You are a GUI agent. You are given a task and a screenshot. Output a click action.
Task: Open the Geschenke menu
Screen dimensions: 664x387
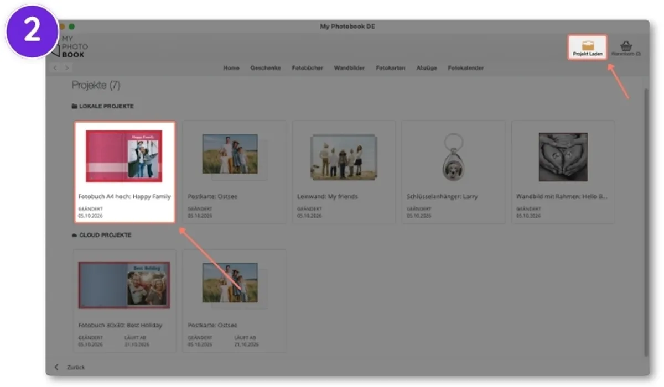pyautogui.click(x=266, y=68)
